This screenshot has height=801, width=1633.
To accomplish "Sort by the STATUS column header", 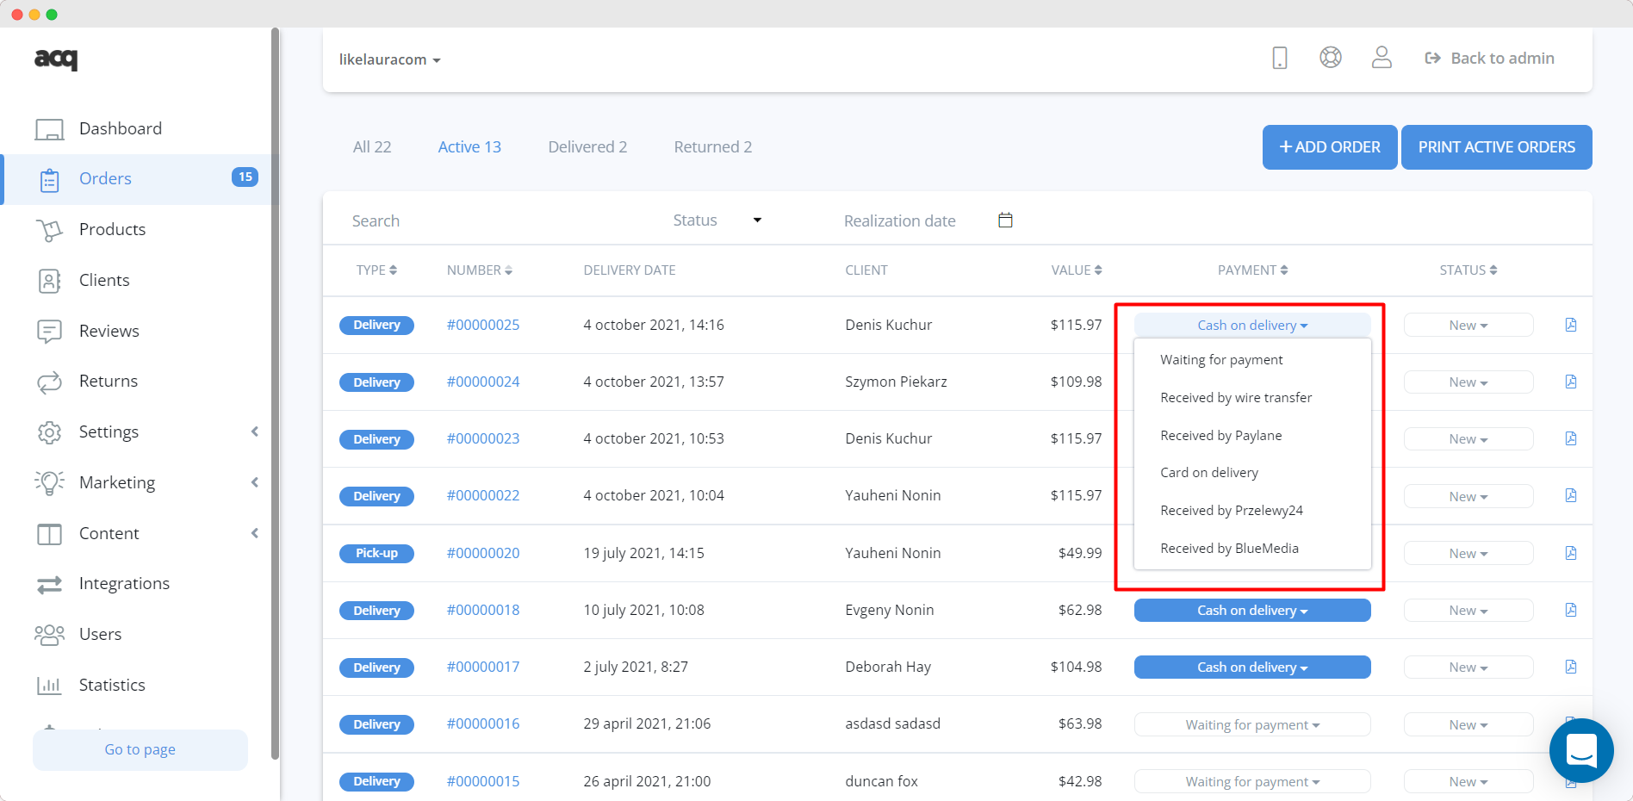I will [x=1468, y=270].
